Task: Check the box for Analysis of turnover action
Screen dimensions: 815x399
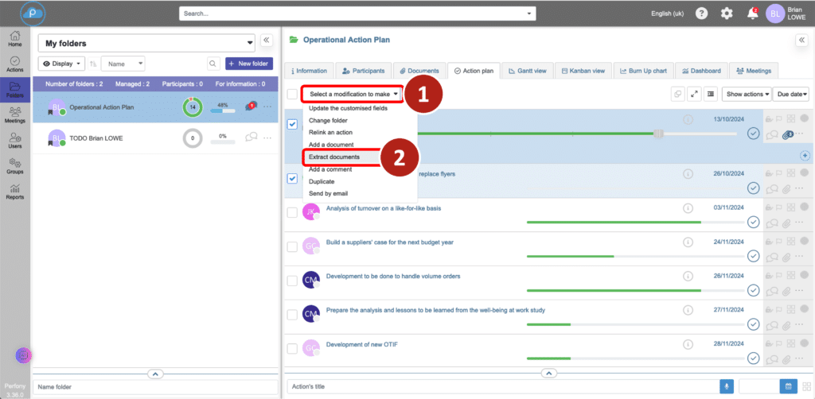Action: (x=292, y=212)
